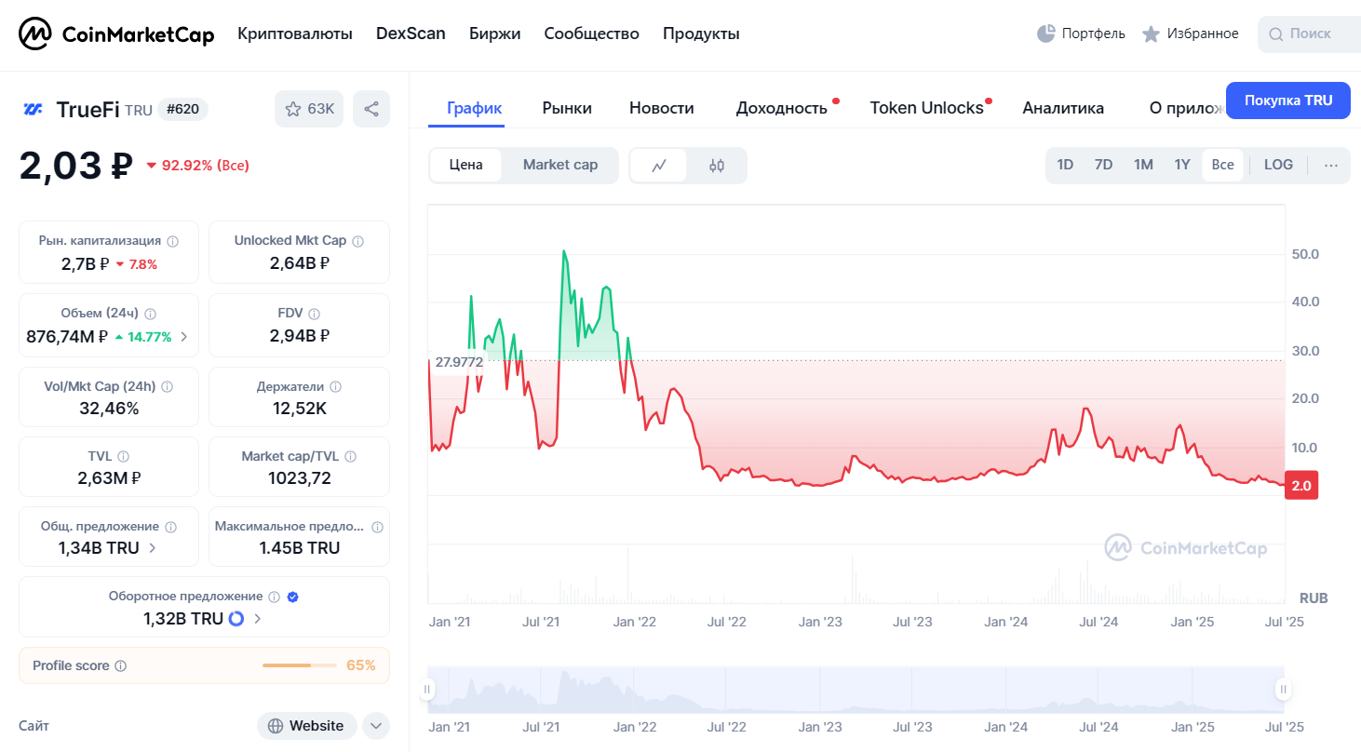Info icon beside Market cap/TVL
The width and height of the screenshot is (1361, 752).
click(351, 457)
